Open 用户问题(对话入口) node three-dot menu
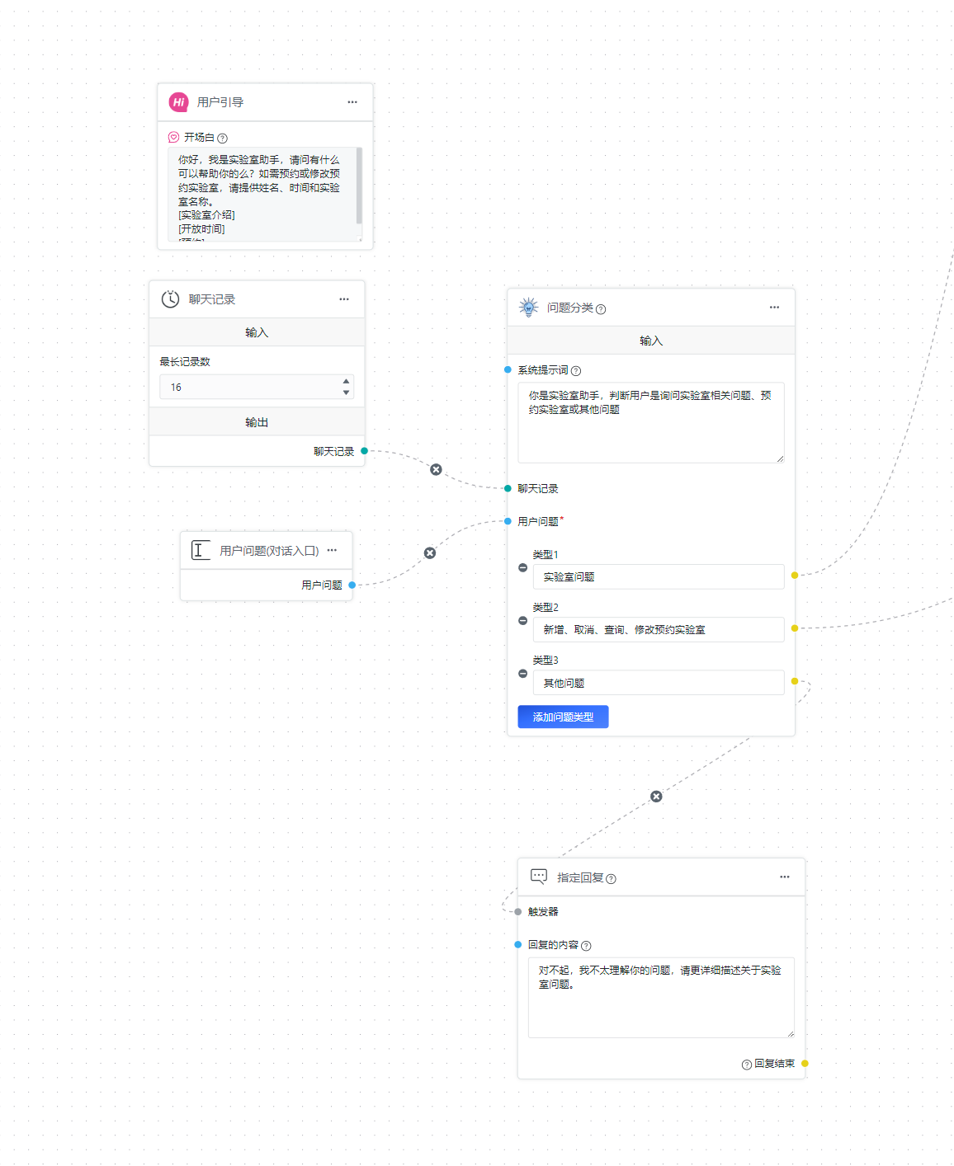This screenshot has height=1166, width=954. 332,550
